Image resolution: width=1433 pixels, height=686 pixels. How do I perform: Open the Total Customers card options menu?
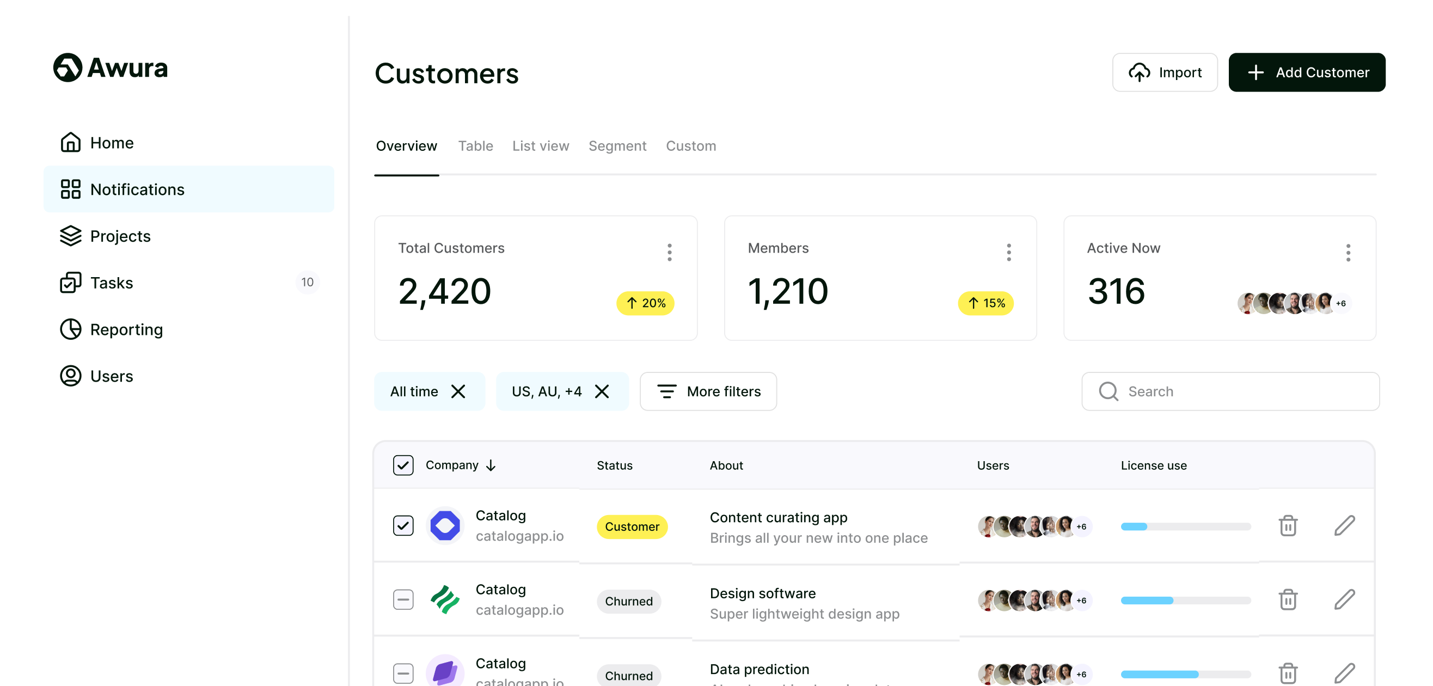[x=669, y=253]
